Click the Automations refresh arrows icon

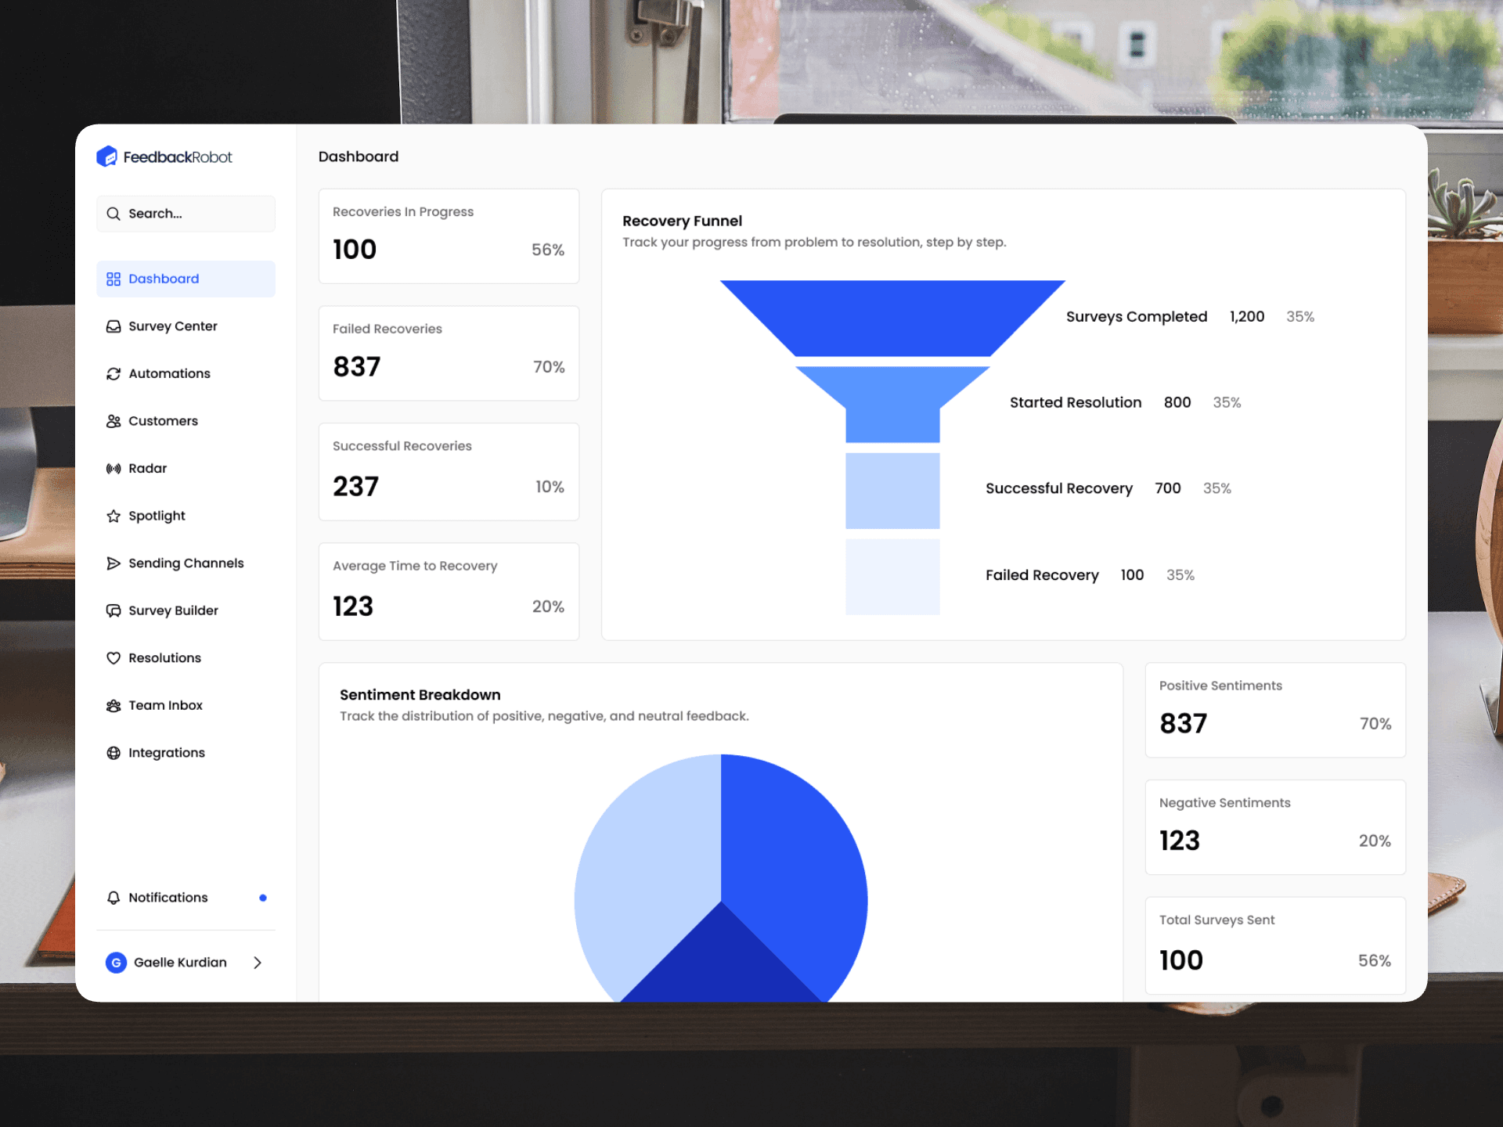click(114, 374)
